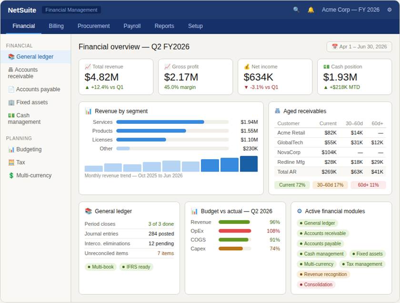Screen dimensions: 400x303
Task: Go to Cash management in sidebar
Action: [x=36, y=119]
